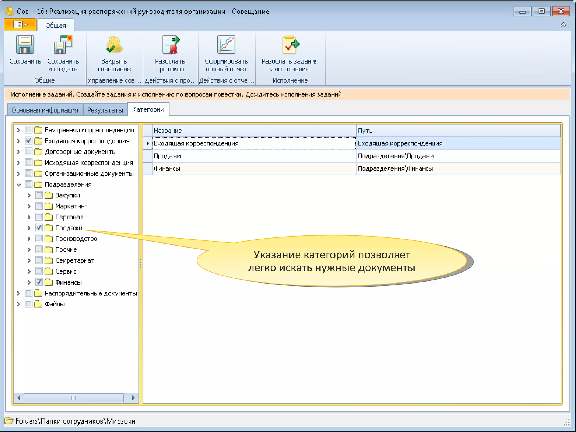The image size is (576, 432).
Task: Open the orange application menu button
Action: [x=20, y=25]
